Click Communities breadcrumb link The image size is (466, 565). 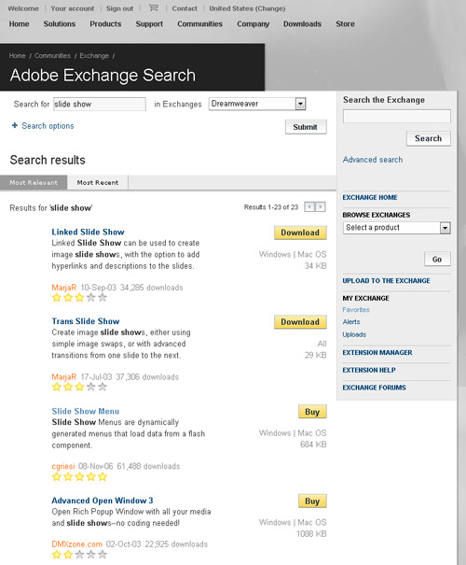52,55
